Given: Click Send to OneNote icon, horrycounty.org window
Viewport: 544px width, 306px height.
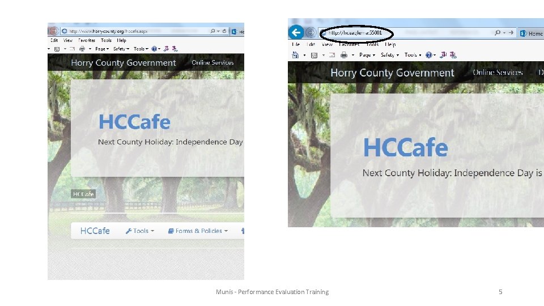Looking at the screenshot, I should [166, 49].
